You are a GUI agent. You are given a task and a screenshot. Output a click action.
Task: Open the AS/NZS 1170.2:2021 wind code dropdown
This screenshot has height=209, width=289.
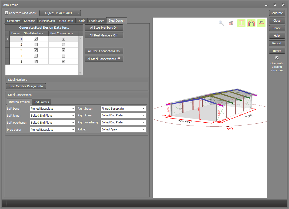click(x=60, y=13)
